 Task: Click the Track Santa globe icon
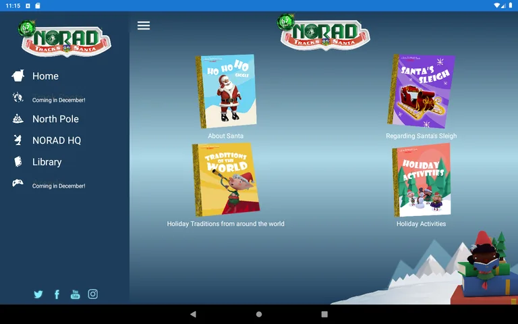[x=18, y=97]
